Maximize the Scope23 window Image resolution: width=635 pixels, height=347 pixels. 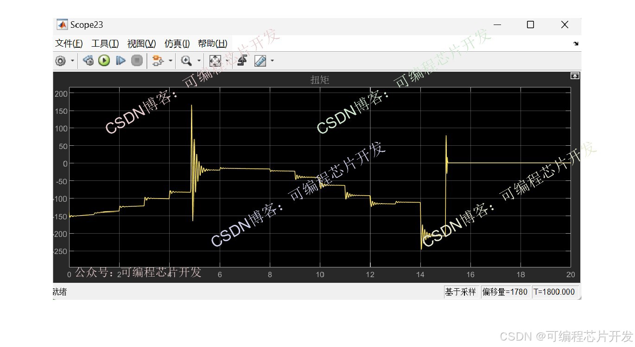coord(531,25)
